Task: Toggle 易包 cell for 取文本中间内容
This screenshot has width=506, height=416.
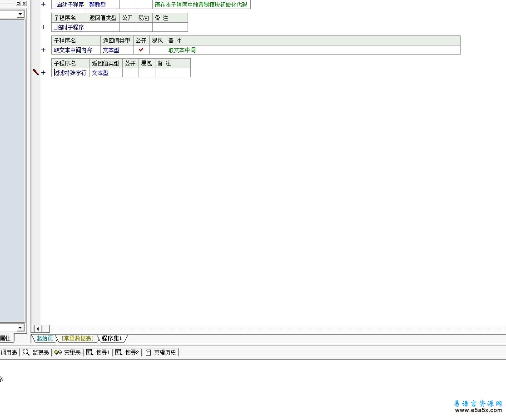Action: pos(158,50)
